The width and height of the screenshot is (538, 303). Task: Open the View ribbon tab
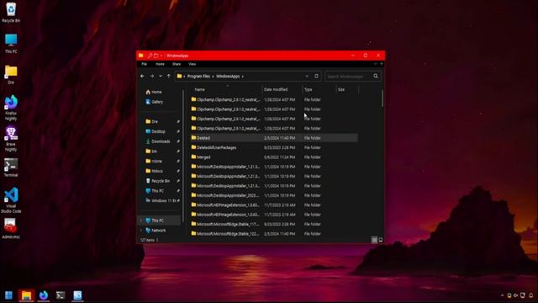[x=193, y=64]
